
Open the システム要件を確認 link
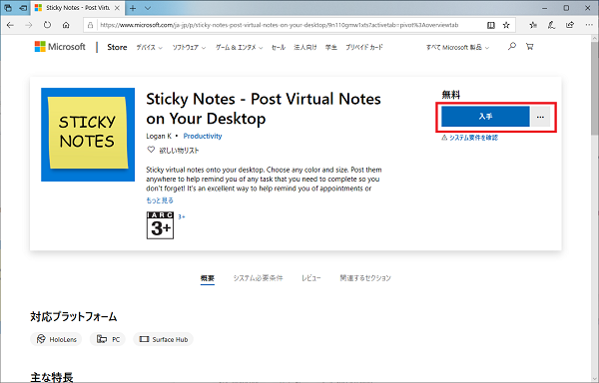click(473, 138)
